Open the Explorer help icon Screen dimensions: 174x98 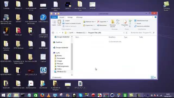pyautogui.click(x=156, y=17)
